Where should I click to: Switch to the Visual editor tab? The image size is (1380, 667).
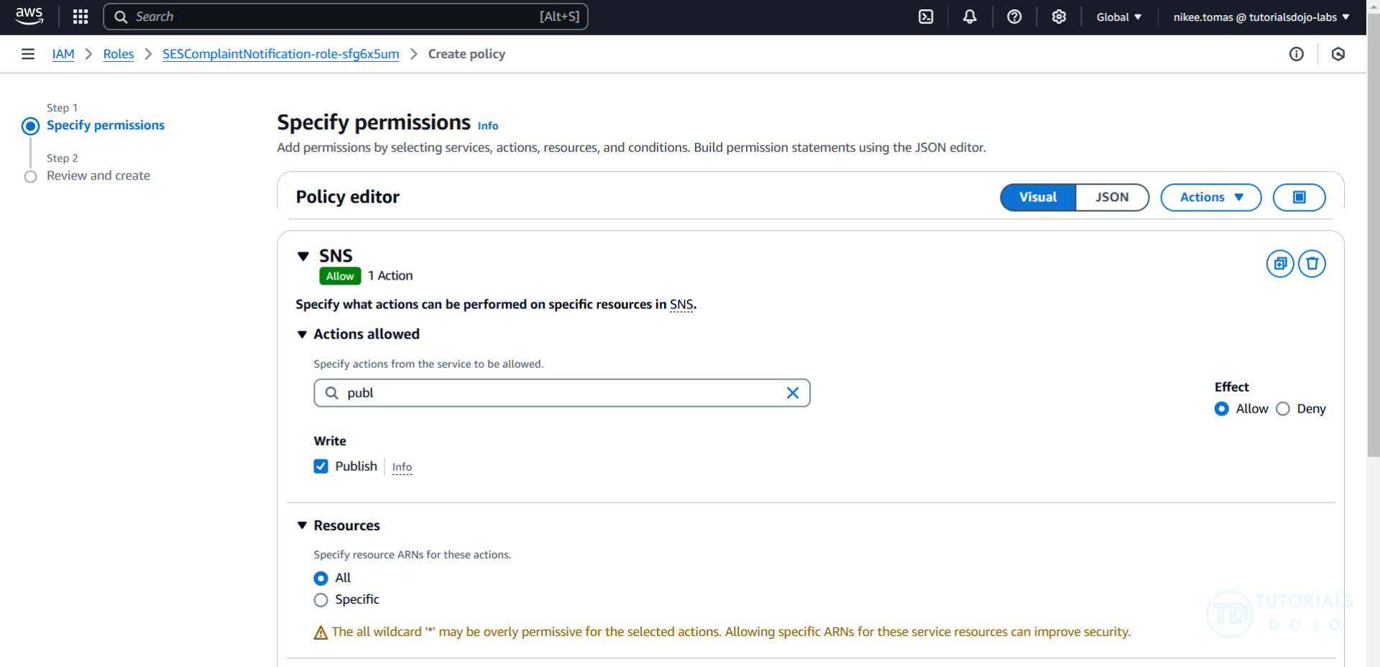coord(1038,197)
